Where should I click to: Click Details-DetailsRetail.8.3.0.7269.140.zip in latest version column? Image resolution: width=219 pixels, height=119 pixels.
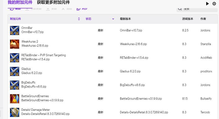click(x=144, y=112)
